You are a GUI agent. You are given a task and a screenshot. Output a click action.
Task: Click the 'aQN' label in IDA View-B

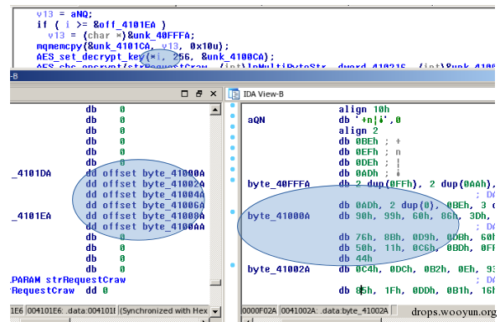pos(256,120)
